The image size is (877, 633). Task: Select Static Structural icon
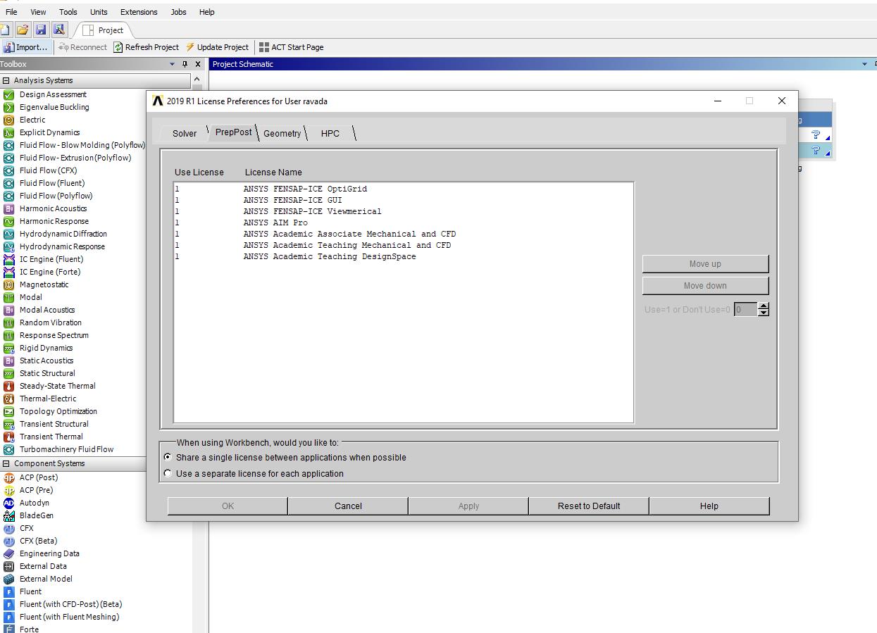click(x=8, y=373)
